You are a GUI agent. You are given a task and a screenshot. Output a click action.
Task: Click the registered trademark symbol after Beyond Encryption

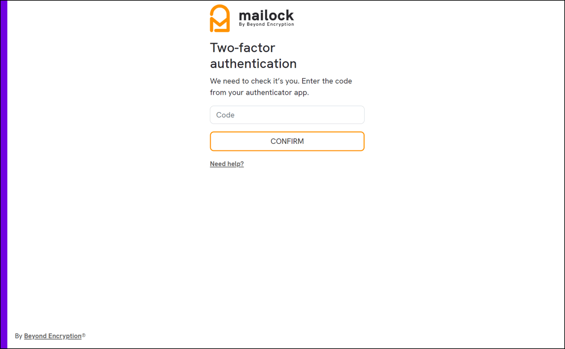(x=83, y=335)
